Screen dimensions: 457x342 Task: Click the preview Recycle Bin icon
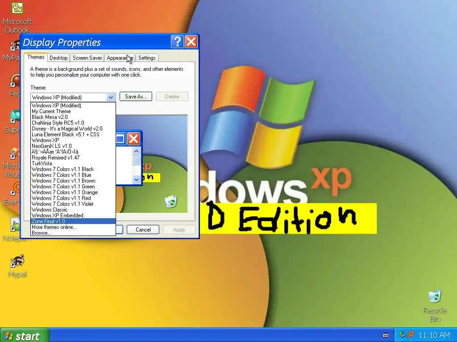(171, 201)
